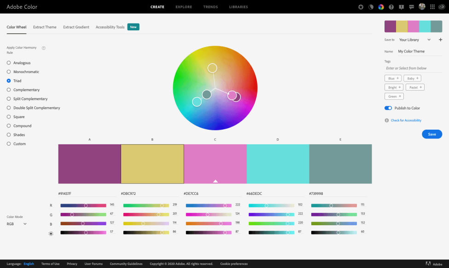Click the feedback exclamation icon
This screenshot has width=449, height=268.
(x=402, y=7)
